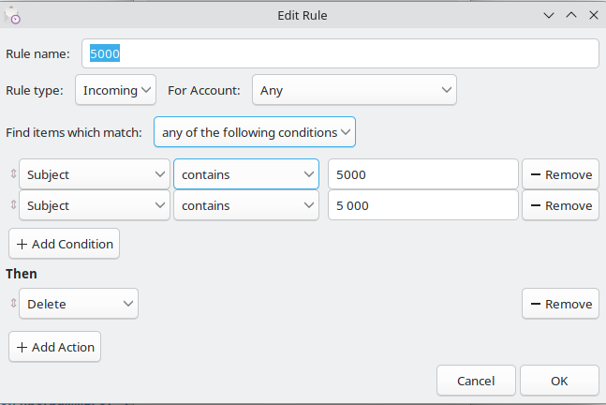Expand the match conditions dropdown
Image resolution: width=606 pixels, height=405 pixels.
coord(255,132)
